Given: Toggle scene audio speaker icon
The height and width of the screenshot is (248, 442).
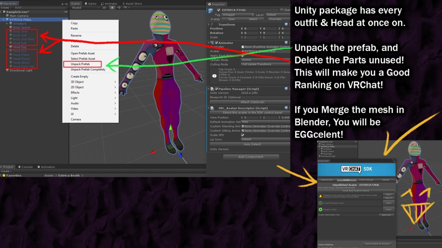Looking at the screenshot, I should pyautogui.click(x=119, y=8).
